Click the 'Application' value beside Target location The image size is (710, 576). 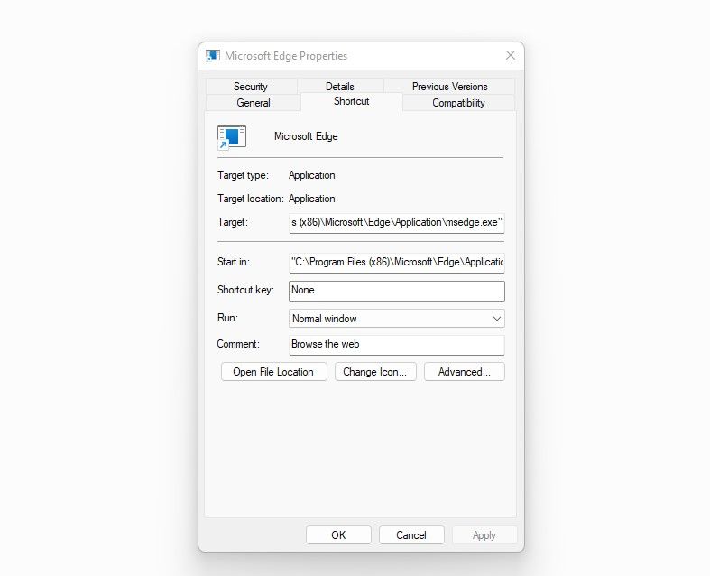click(x=312, y=199)
